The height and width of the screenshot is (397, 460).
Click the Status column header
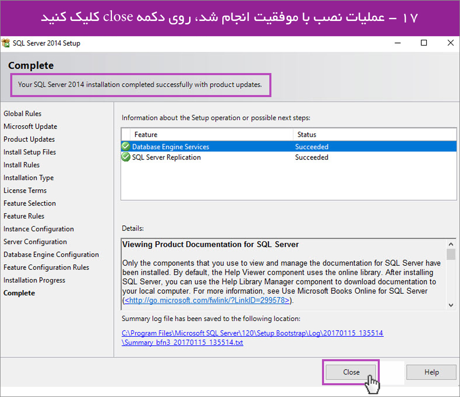pyautogui.click(x=375, y=134)
